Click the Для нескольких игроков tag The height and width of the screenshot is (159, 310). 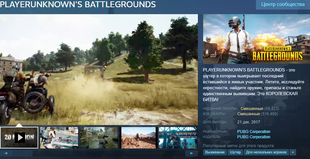[x=266, y=152]
